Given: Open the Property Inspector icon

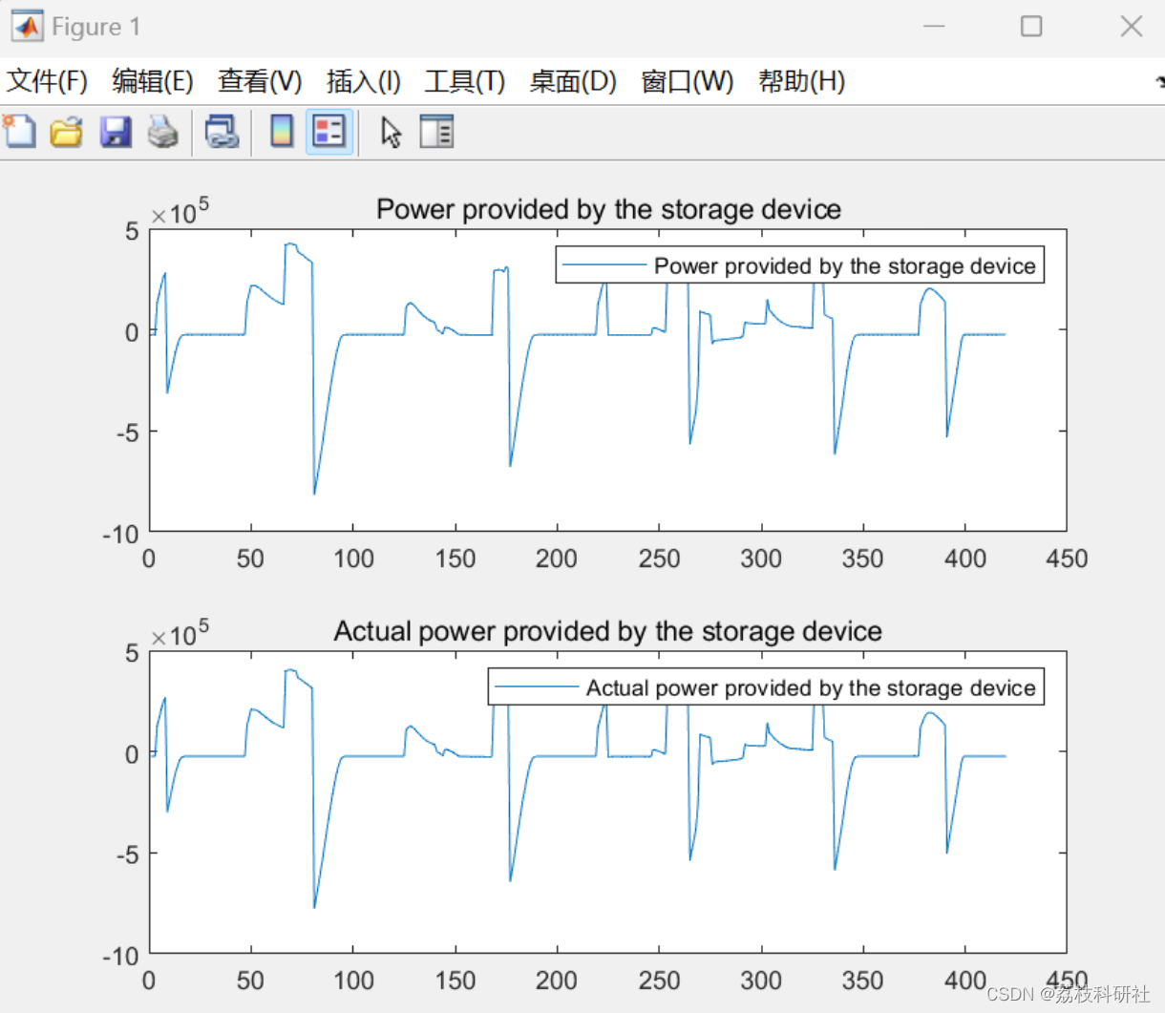Looking at the screenshot, I should (x=436, y=131).
